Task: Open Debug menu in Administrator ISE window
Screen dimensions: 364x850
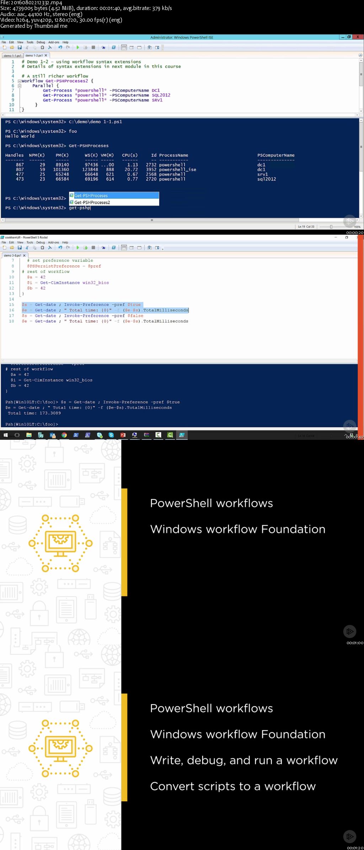Action: click(41, 42)
